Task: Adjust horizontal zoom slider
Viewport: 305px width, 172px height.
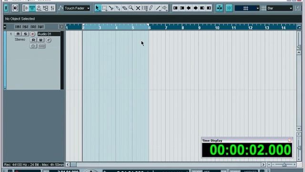Action: [284, 164]
